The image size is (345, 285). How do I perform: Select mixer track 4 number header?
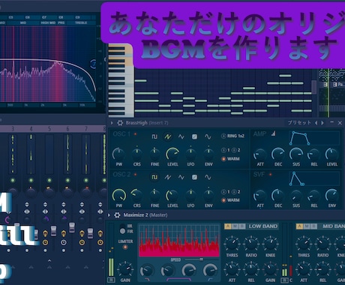click(x=31, y=129)
